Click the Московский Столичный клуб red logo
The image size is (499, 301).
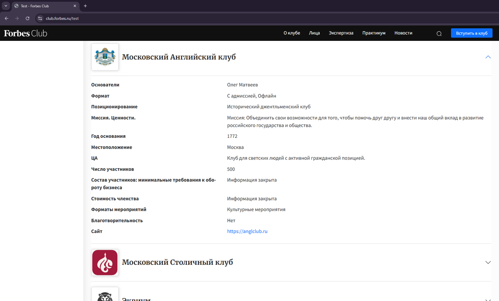[105, 262]
